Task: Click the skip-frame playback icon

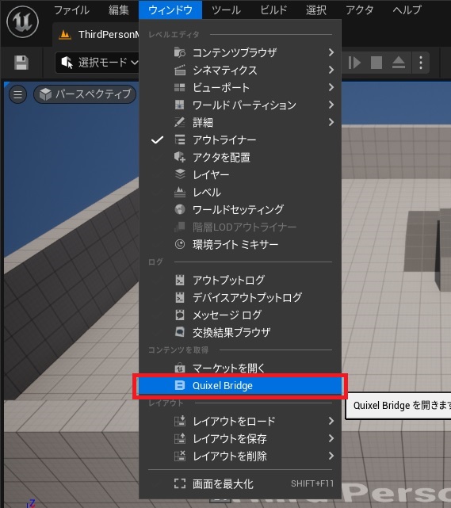Action: (x=354, y=62)
